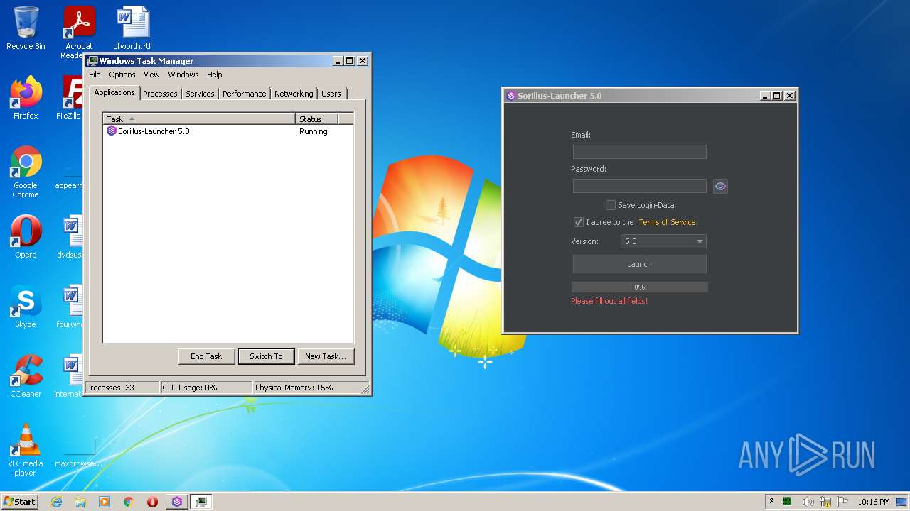Click the New Task... button
Image resolution: width=910 pixels, height=511 pixels.
tap(326, 356)
